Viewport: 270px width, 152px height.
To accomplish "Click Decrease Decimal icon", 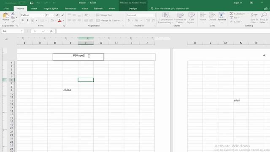I will point(153,20).
